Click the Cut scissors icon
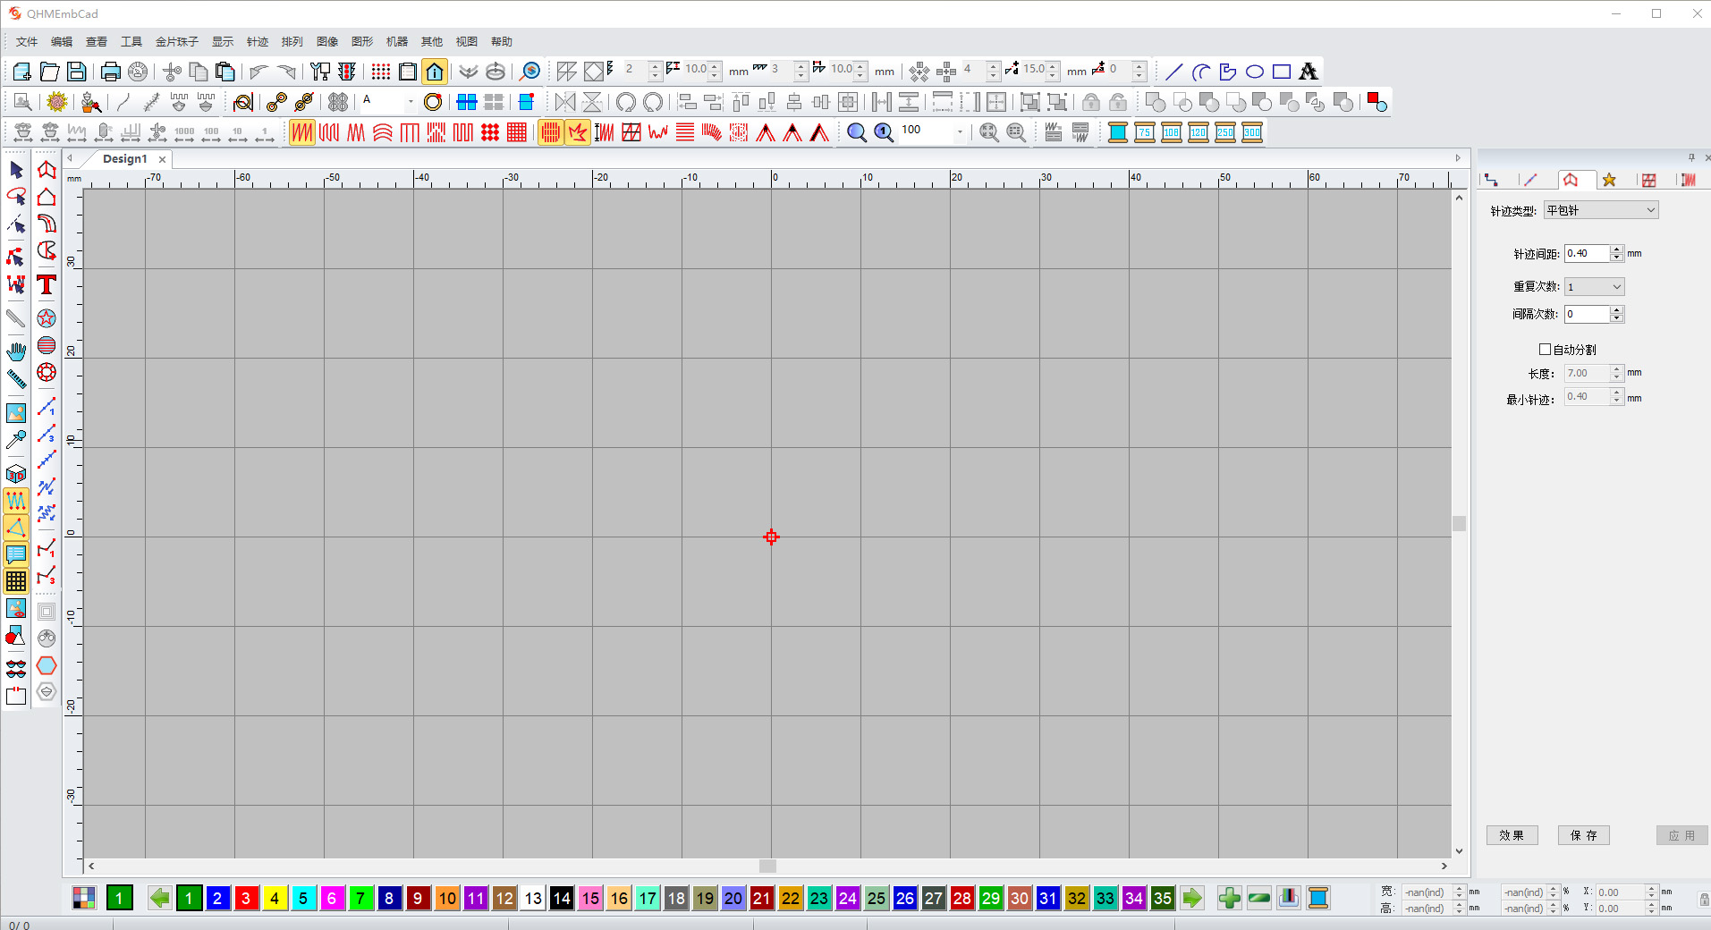 click(172, 72)
